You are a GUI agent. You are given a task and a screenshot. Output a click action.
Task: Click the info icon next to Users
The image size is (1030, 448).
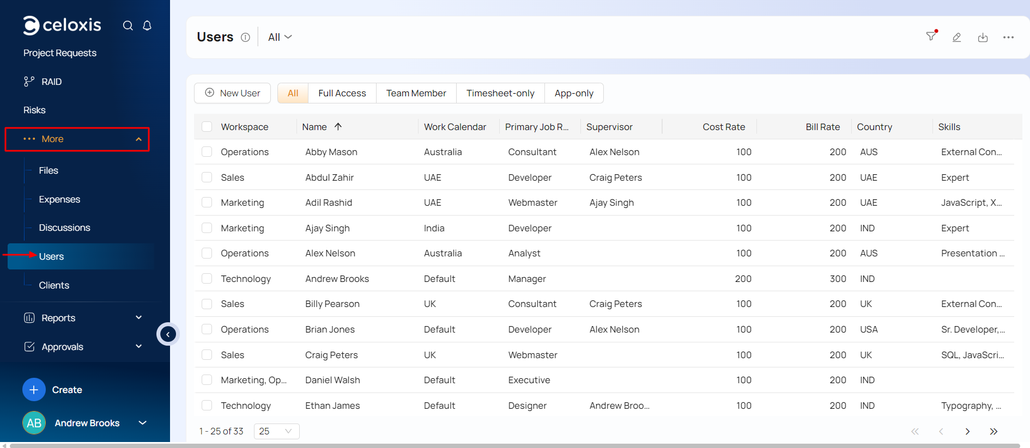tap(245, 37)
